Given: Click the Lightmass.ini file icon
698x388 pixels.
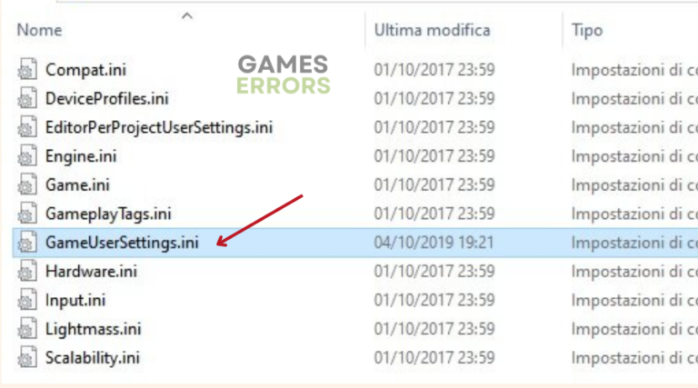Looking at the screenshot, I should pyautogui.click(x=27, y=329).
